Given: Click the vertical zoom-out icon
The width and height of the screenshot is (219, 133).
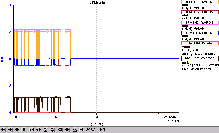Looking at the screenshot, I should click(x=52, y=130).
